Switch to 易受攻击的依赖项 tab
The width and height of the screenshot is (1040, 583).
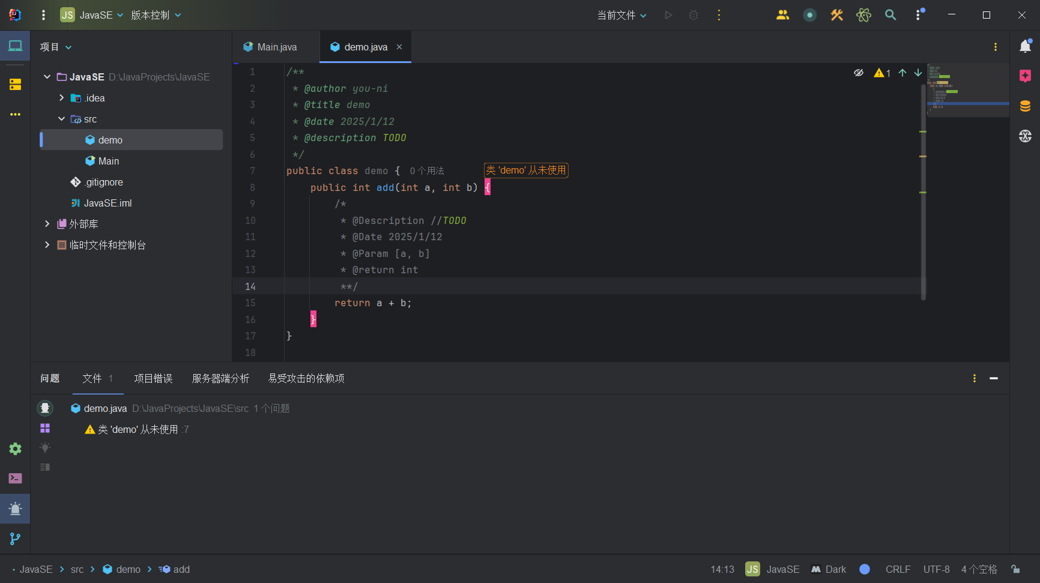tap(306, 378)
